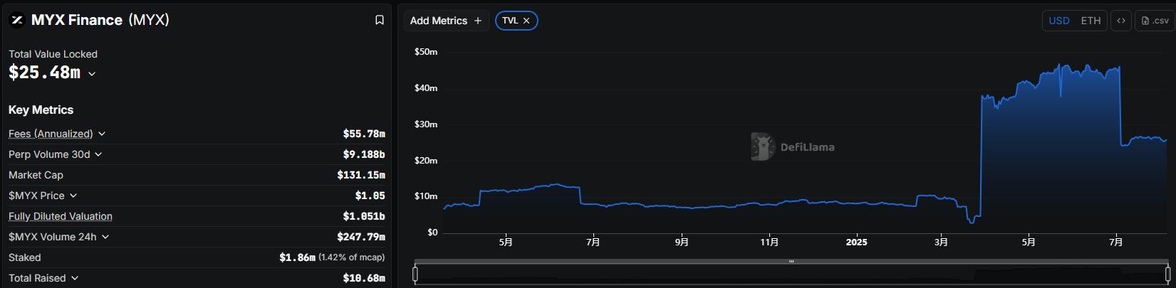Remove the TVL metric chip

tap(526, 21)
